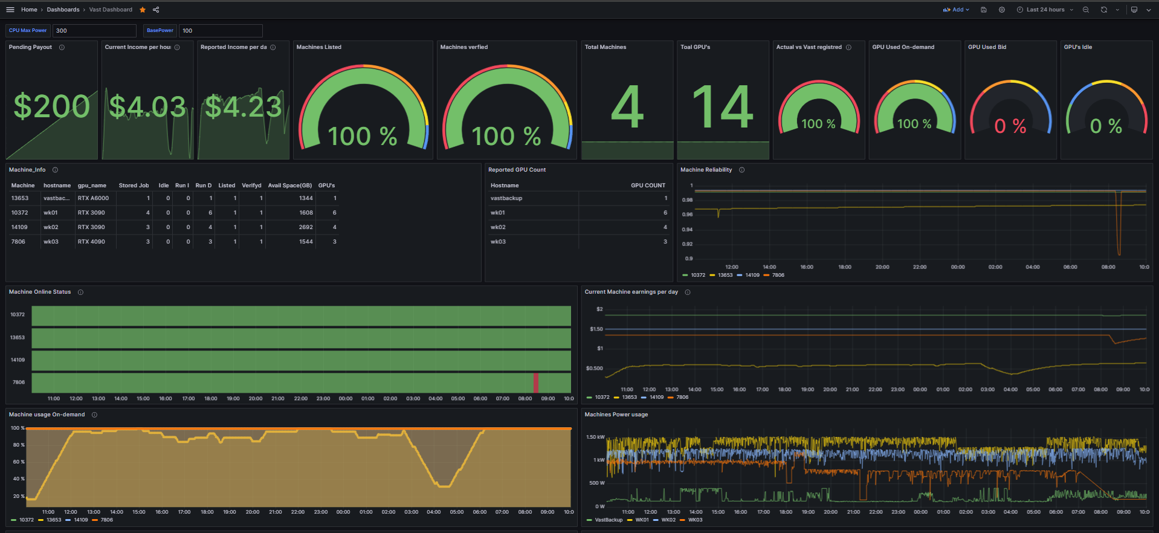Toggle series 7806 in usage On-demand legend
Viewport: 1159px width, 533px height.
[x=107, y=520]
